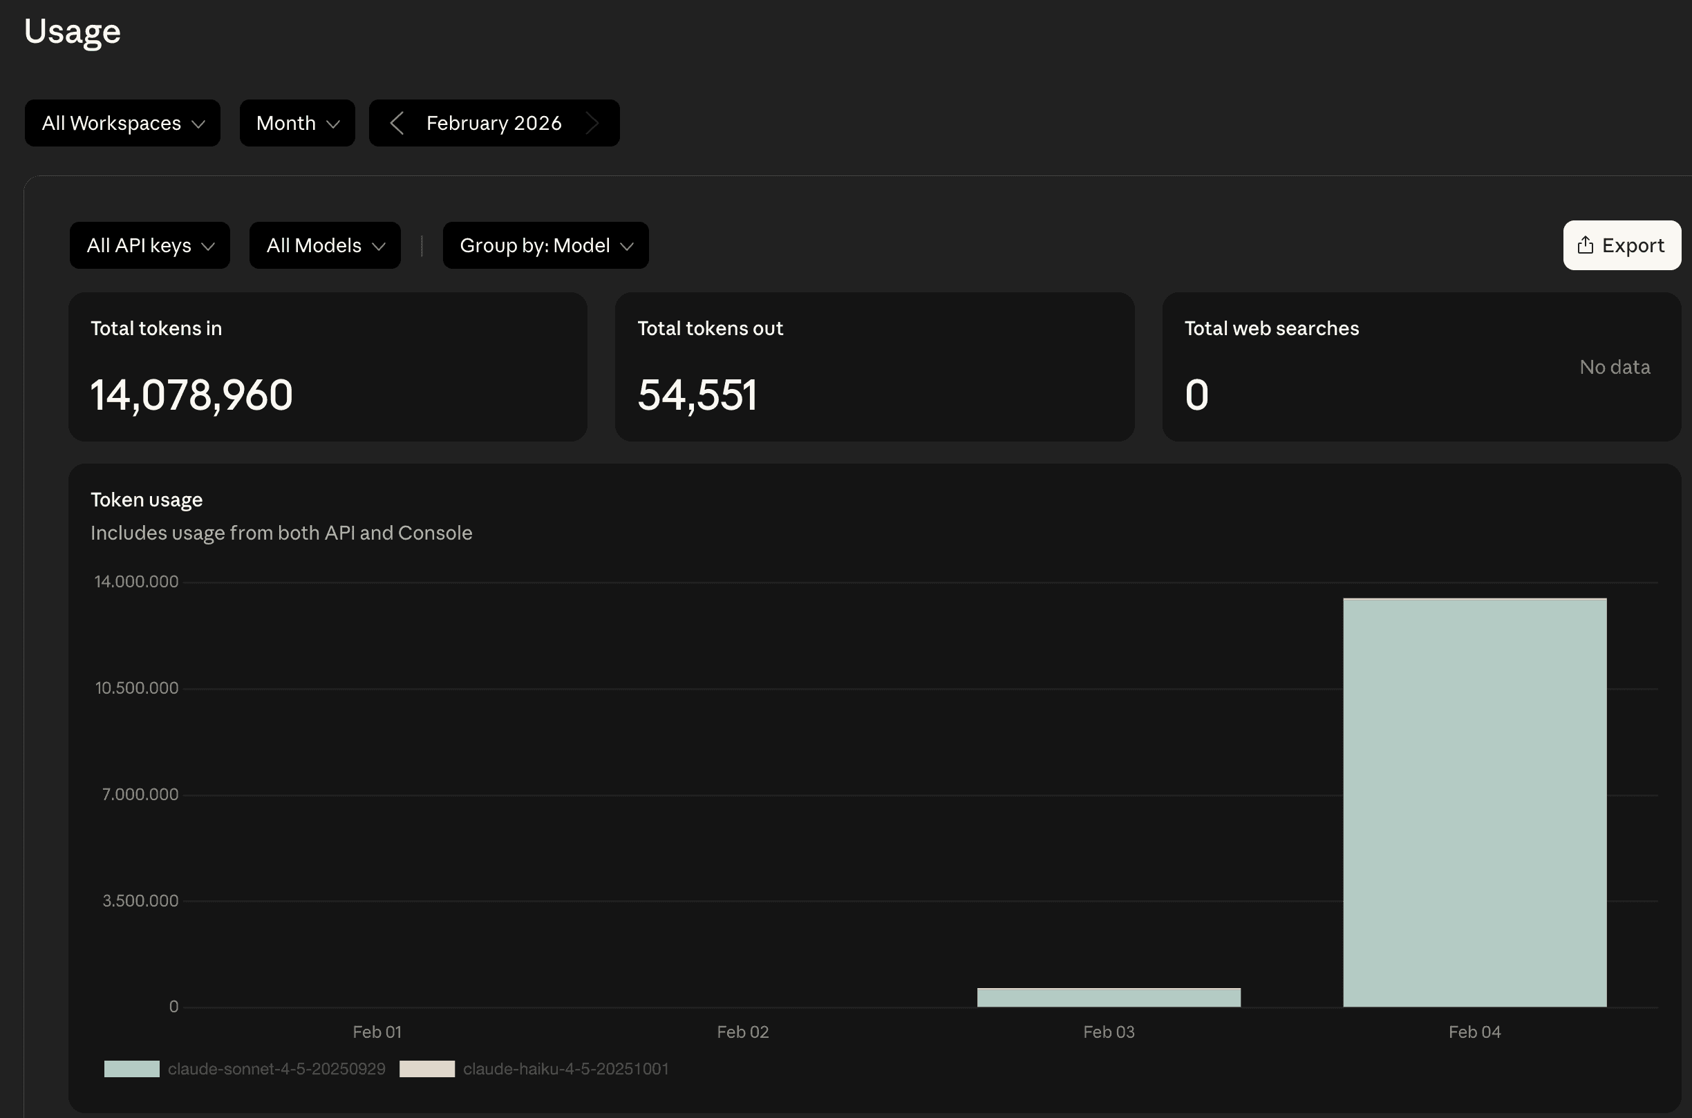Toggle claude-haiku-4-5-20251001 legend swatch

coord(426,1069)
